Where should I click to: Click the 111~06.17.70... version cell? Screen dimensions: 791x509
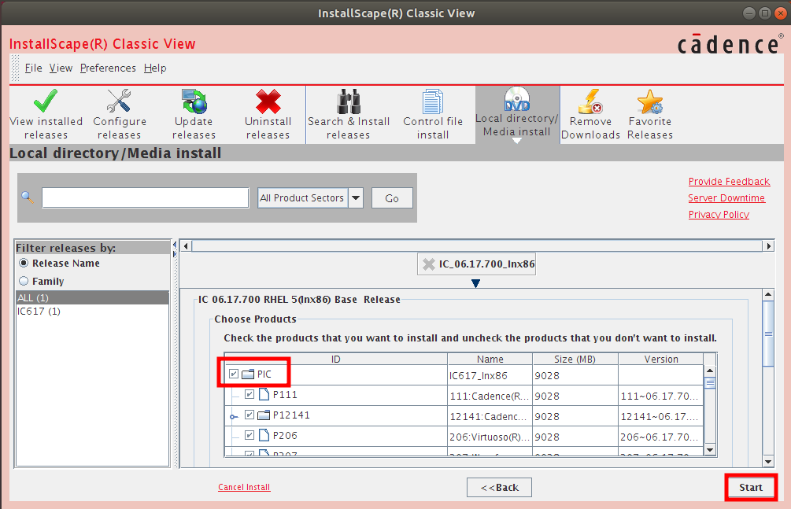(661, 396)
